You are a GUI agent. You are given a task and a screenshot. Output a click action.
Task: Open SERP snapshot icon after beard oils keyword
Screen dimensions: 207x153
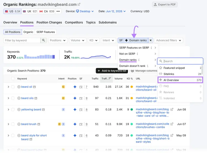tap(36, 98)
